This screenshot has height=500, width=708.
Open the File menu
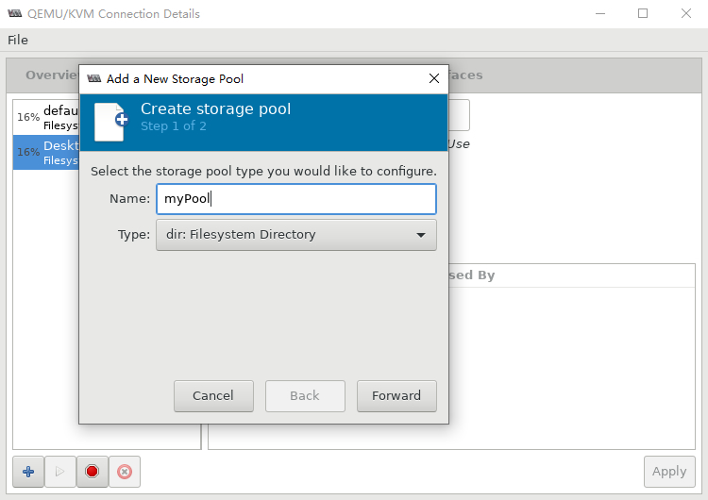tap(18, 41)
